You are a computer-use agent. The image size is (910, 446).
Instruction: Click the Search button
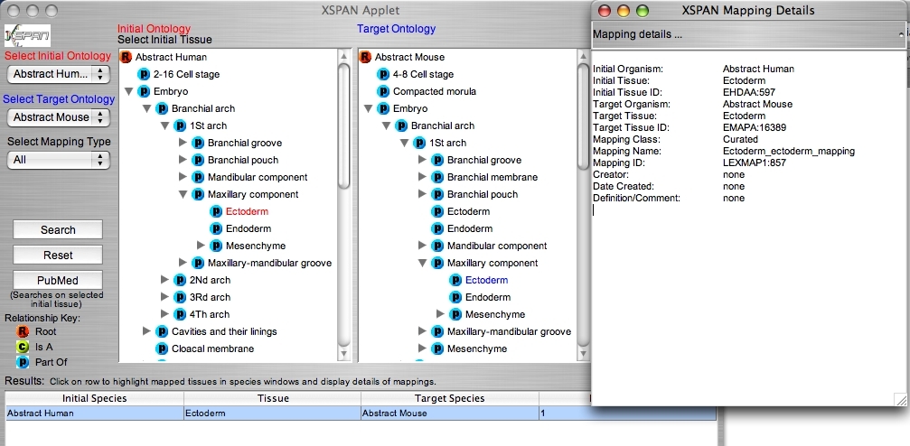[x=58, y=229]
